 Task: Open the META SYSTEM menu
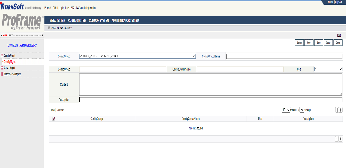(57, 21)
